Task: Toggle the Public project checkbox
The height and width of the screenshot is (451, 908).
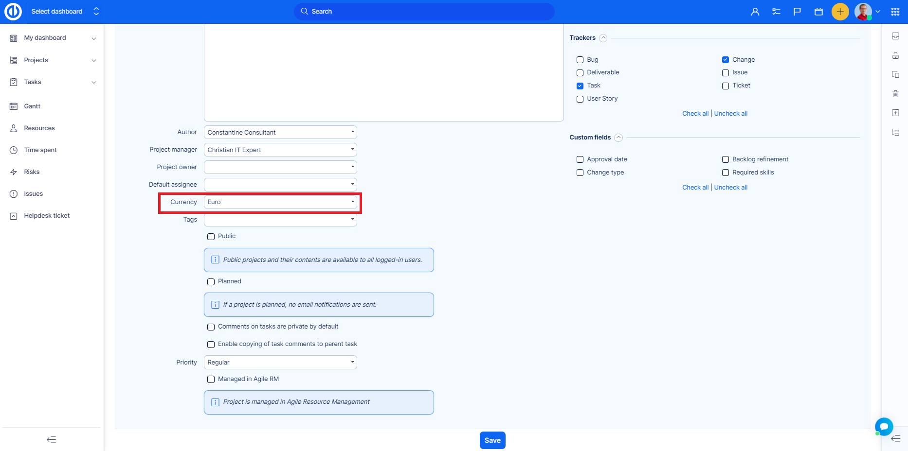Action: 211,237
